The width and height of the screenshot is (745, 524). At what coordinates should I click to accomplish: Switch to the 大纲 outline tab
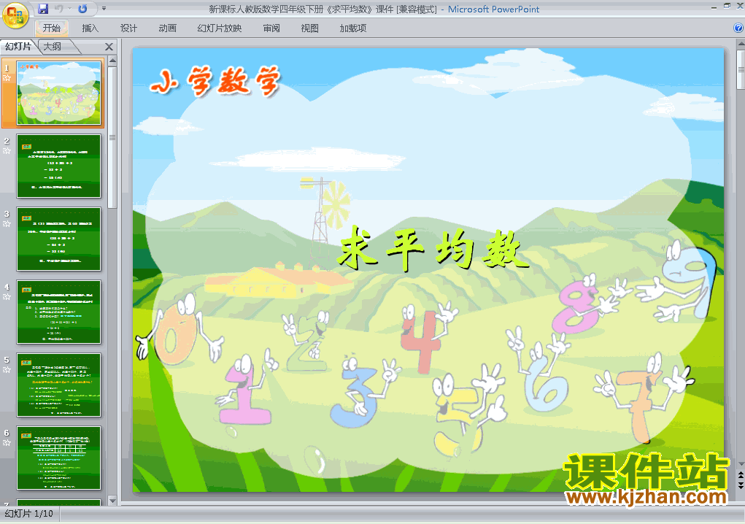(53, 46)
